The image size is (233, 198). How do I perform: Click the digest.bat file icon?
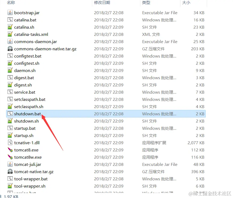point(10,78)
